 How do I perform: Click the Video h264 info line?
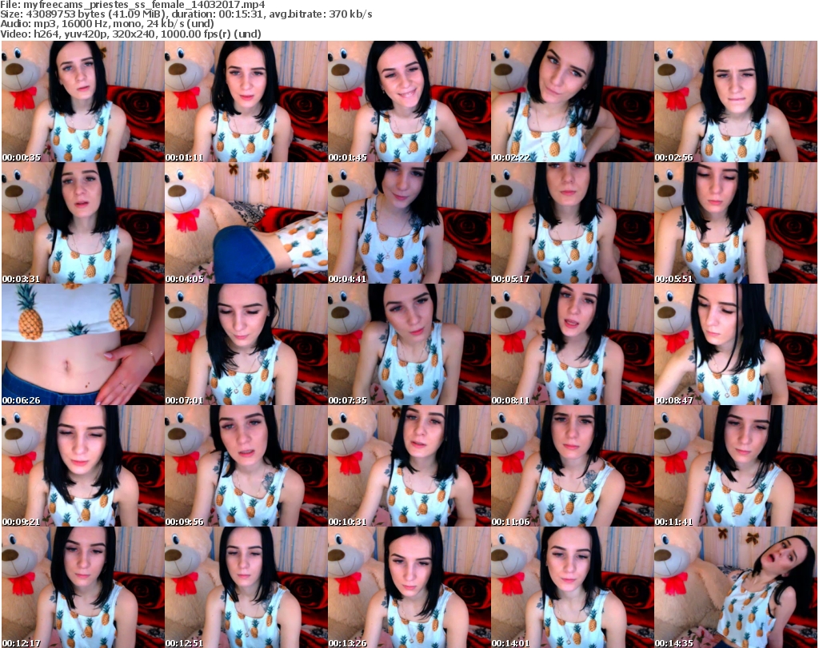coord(130,34)
